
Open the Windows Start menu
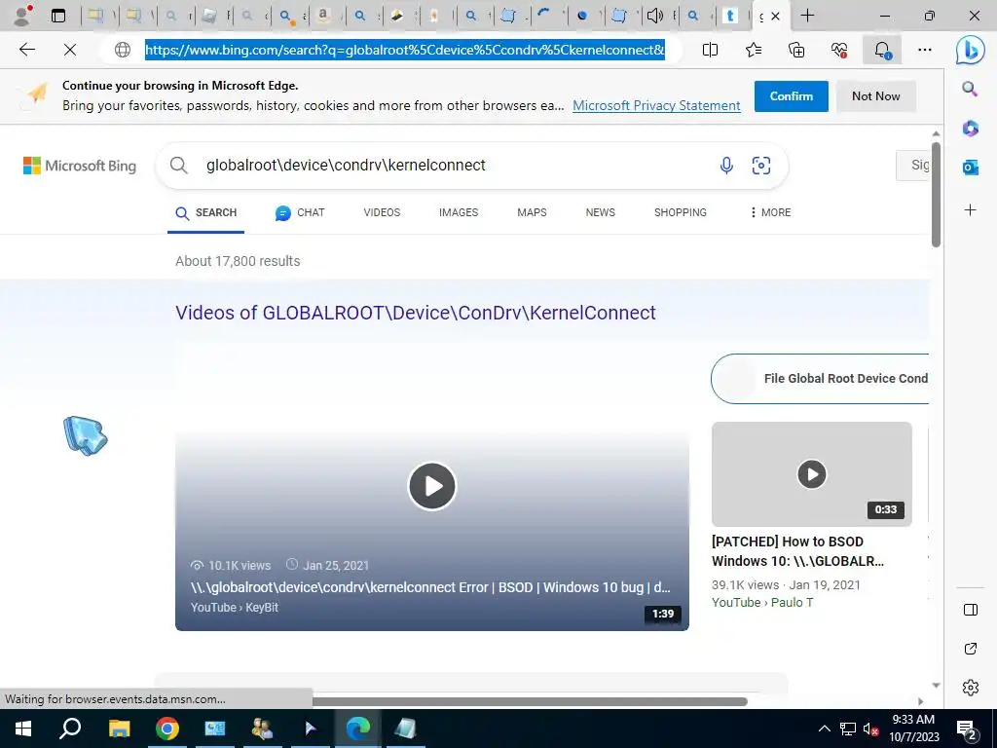(23, 729)
